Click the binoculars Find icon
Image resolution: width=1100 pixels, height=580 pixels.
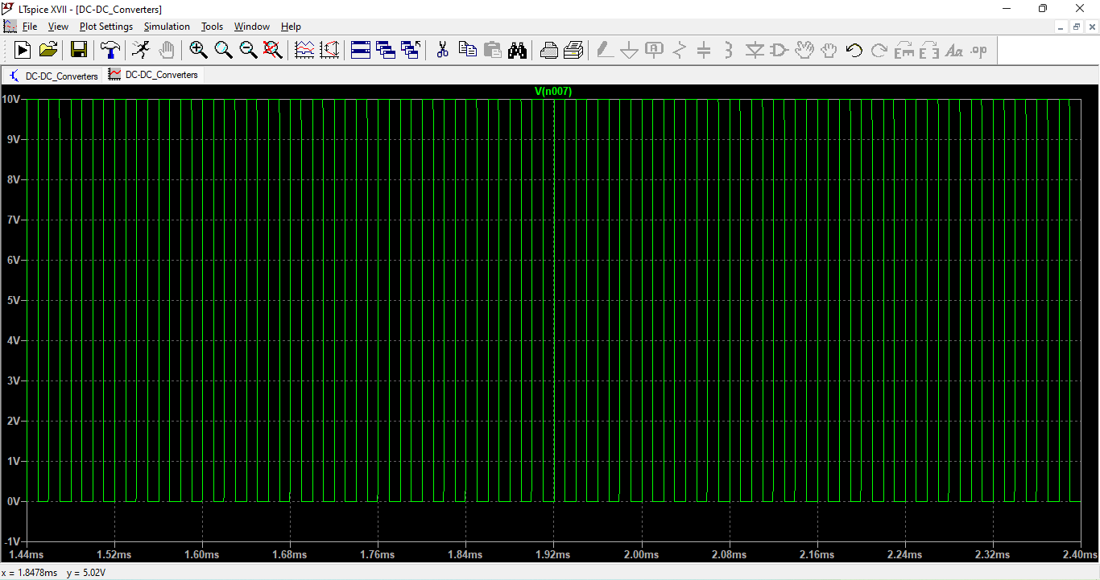point(517,51)
